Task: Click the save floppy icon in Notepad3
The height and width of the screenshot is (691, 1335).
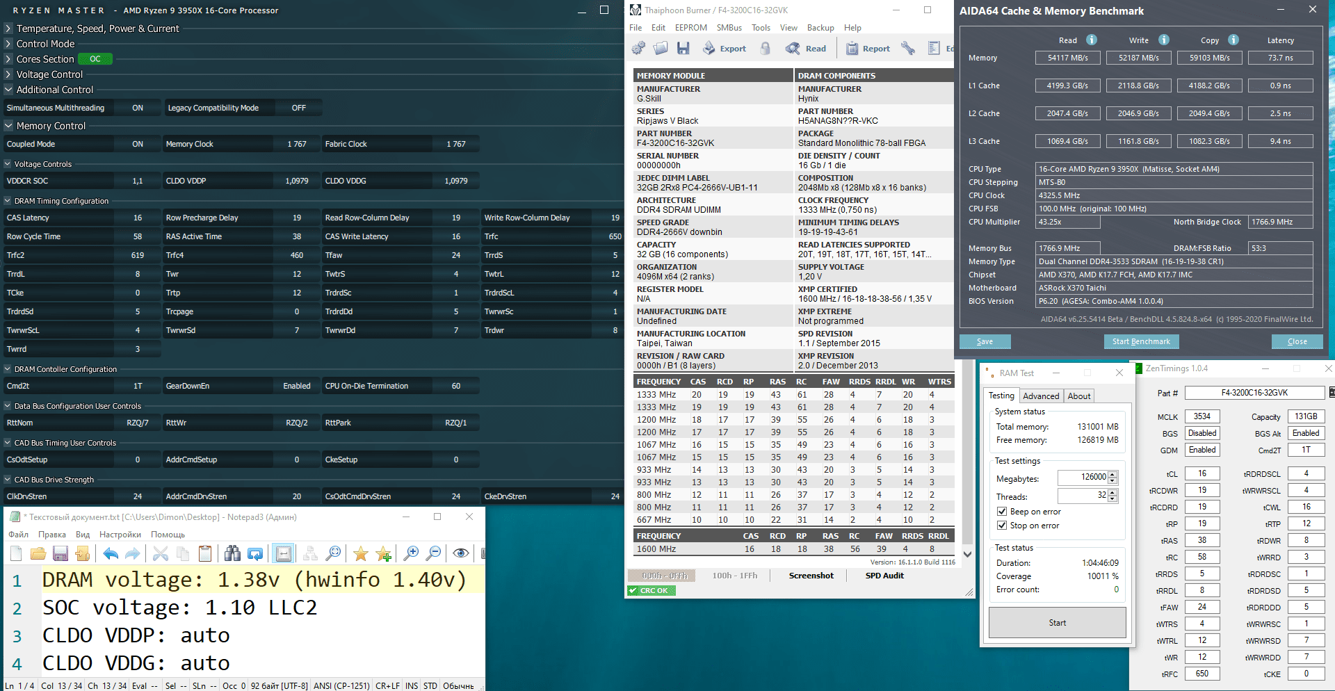Action: [60, 553]
